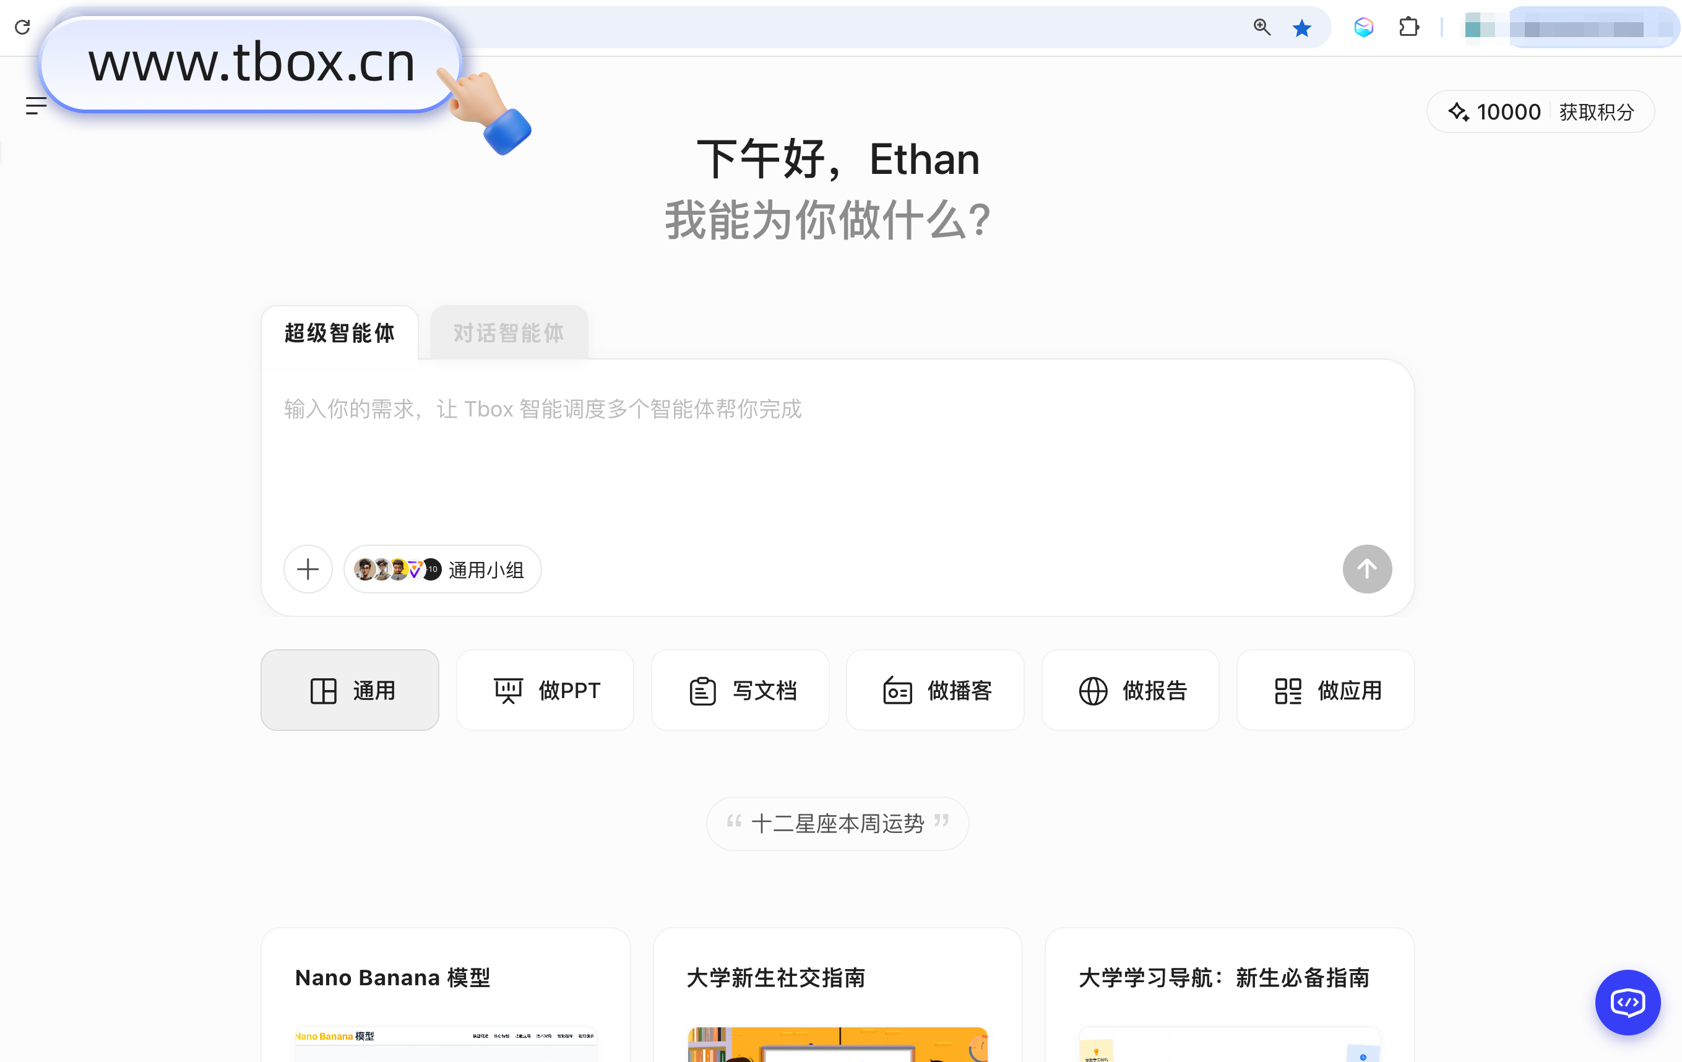Image resolution: width=1682 pixels, height=1062 pixels.
Task: Click the 做播客 podcast icon
Action: (x=897, y=689)
